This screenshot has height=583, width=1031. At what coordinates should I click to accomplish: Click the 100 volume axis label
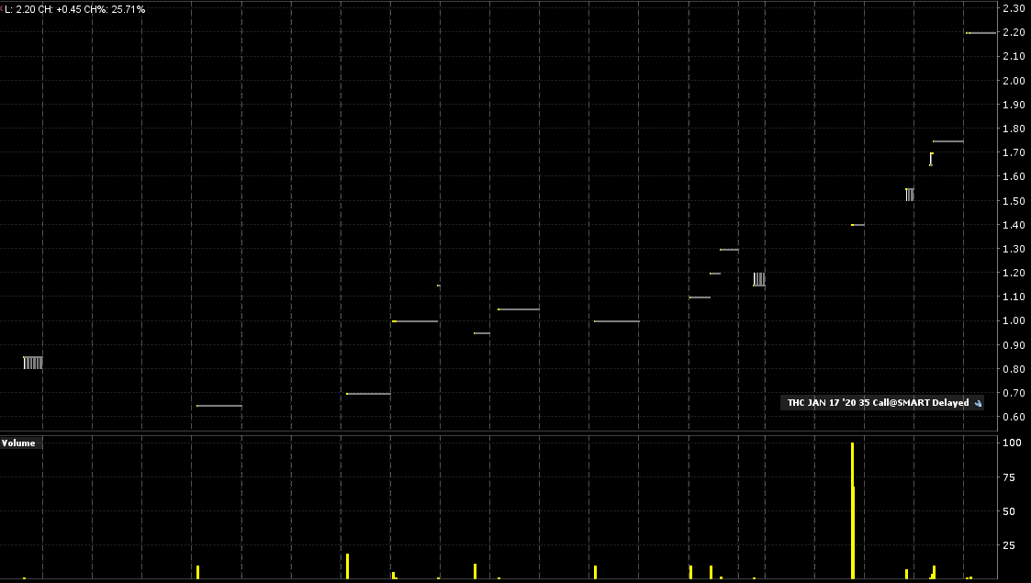[x=1012, y=443]
